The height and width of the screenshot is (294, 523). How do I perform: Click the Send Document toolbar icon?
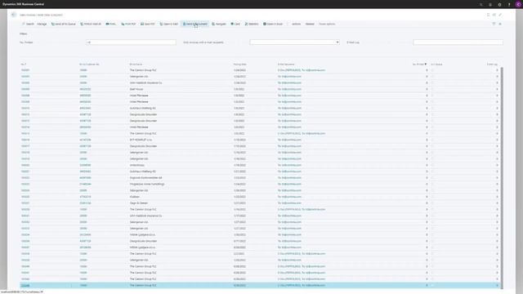coord(184,24)
